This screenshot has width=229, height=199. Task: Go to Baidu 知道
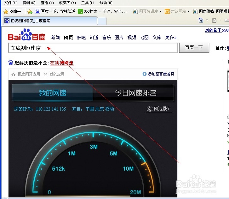(x=94, y=38)
